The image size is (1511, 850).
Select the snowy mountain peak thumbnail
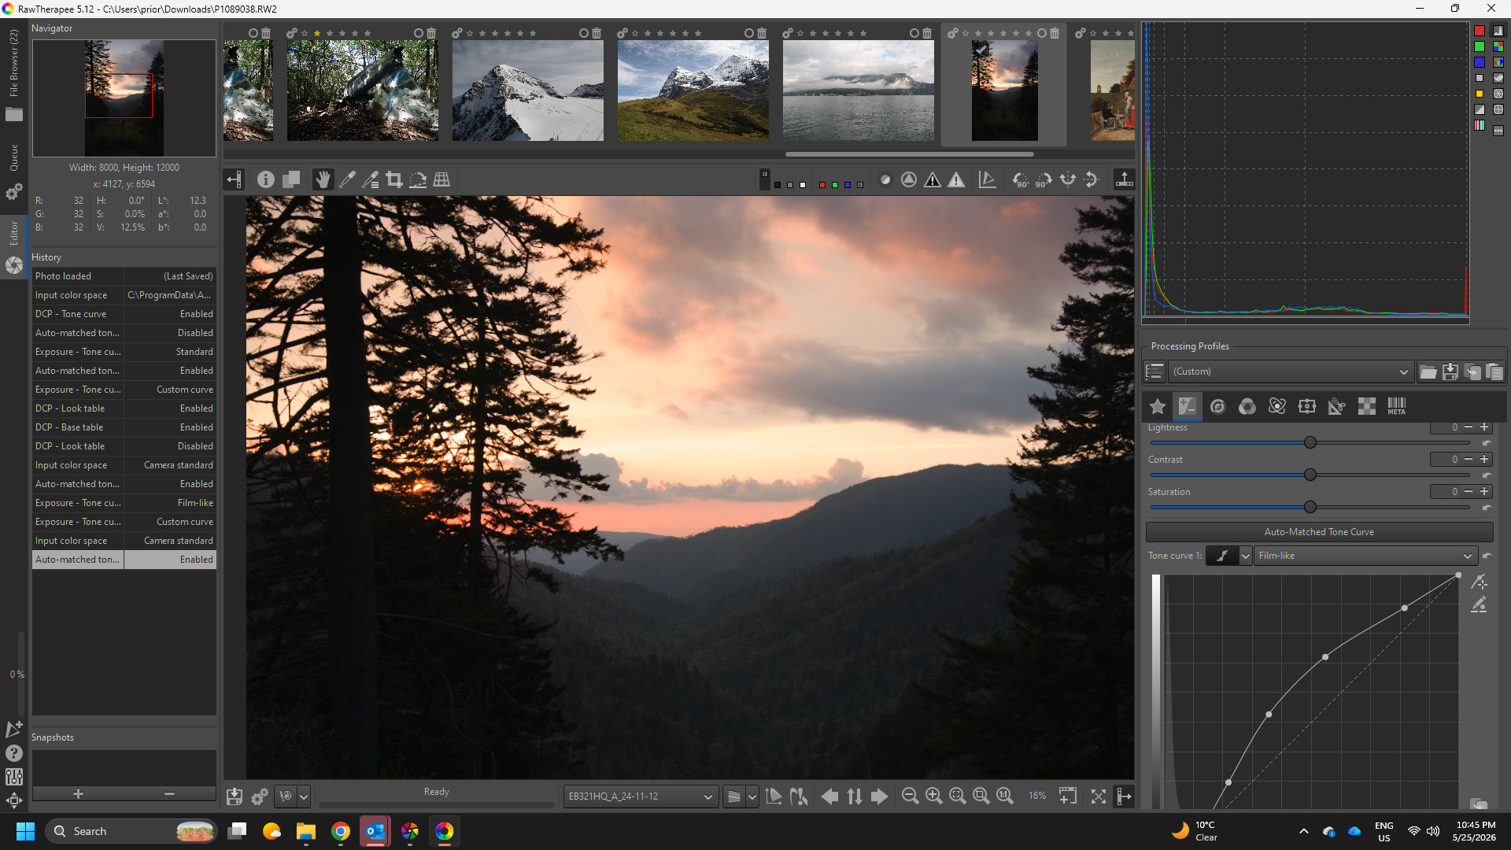527,91
